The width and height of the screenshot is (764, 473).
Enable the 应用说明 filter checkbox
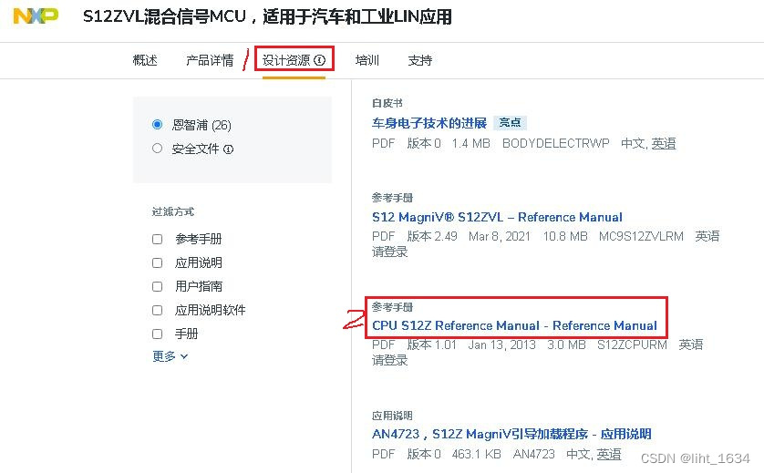[157, 263]
